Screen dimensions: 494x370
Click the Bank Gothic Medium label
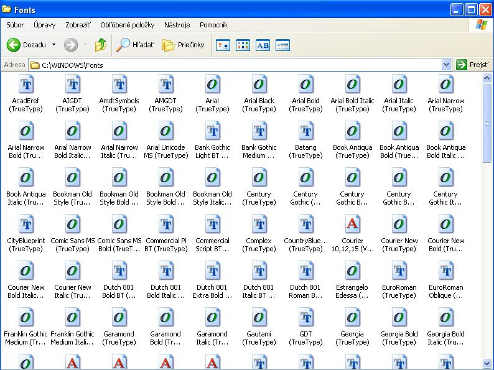[259, 152]
